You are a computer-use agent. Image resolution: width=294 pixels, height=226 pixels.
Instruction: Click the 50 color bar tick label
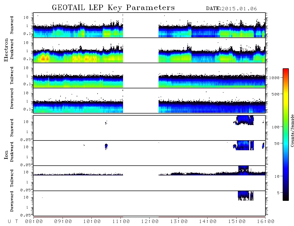pos(277,144)
